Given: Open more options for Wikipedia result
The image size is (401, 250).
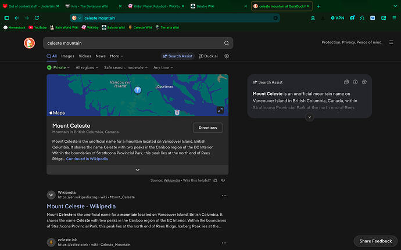Looking at the screenshot, I should [x=224, y=195].
